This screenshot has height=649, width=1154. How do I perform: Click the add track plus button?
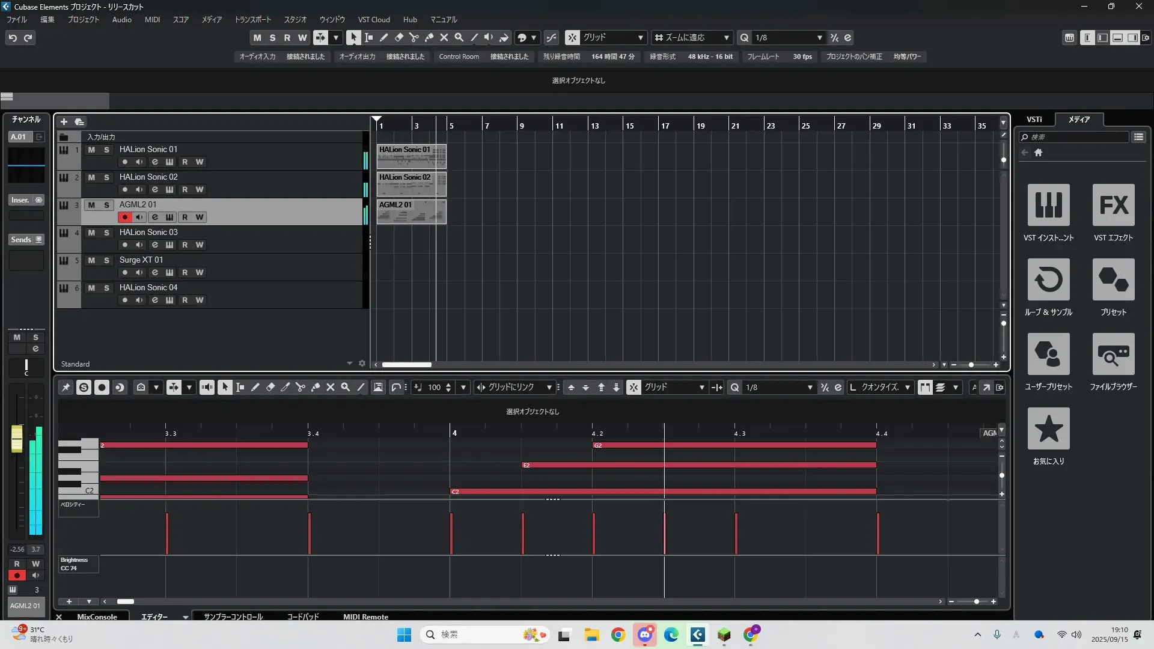[x=64, y=122]
